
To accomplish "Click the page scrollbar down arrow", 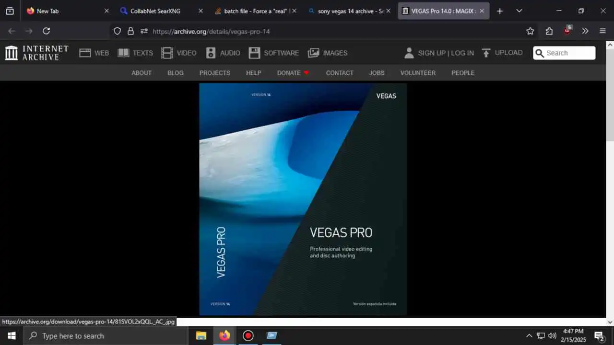I will point(610,322).
